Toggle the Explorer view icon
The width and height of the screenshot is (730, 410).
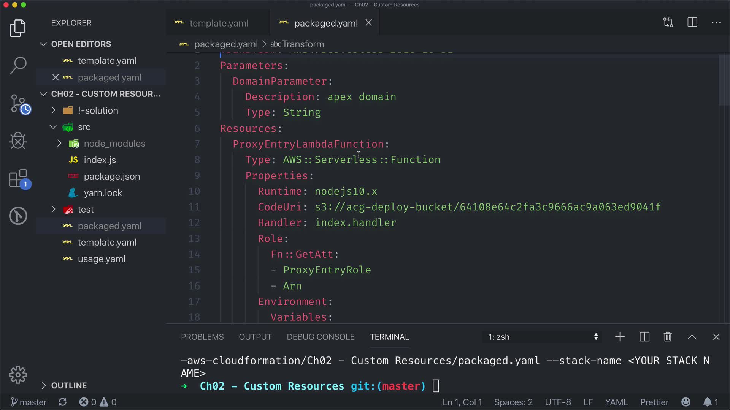point(18,28)
